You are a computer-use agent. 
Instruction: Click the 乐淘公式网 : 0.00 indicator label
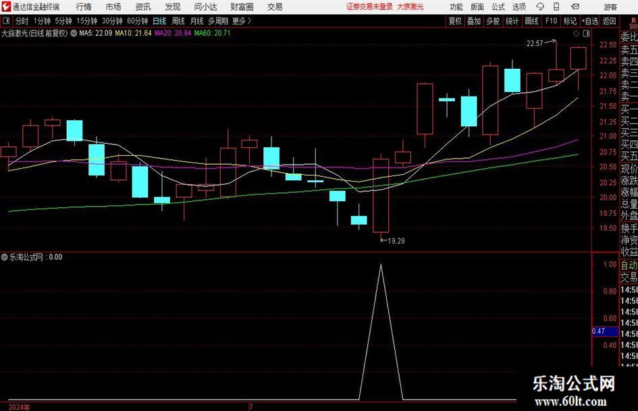coord(36,257)
